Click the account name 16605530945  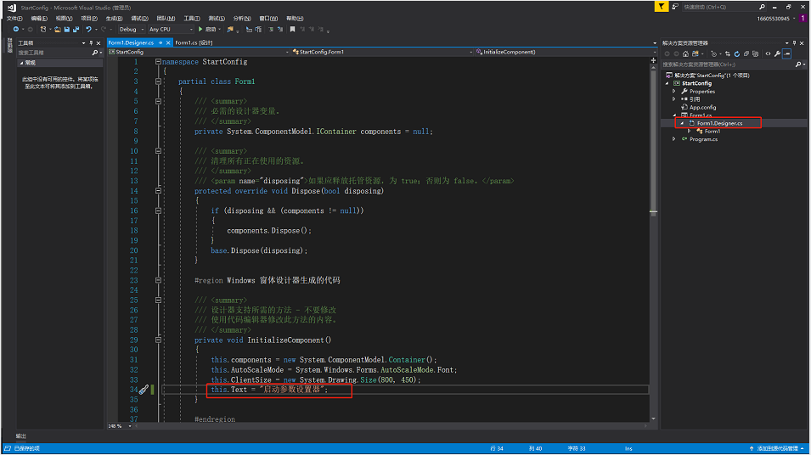[774, 19]
